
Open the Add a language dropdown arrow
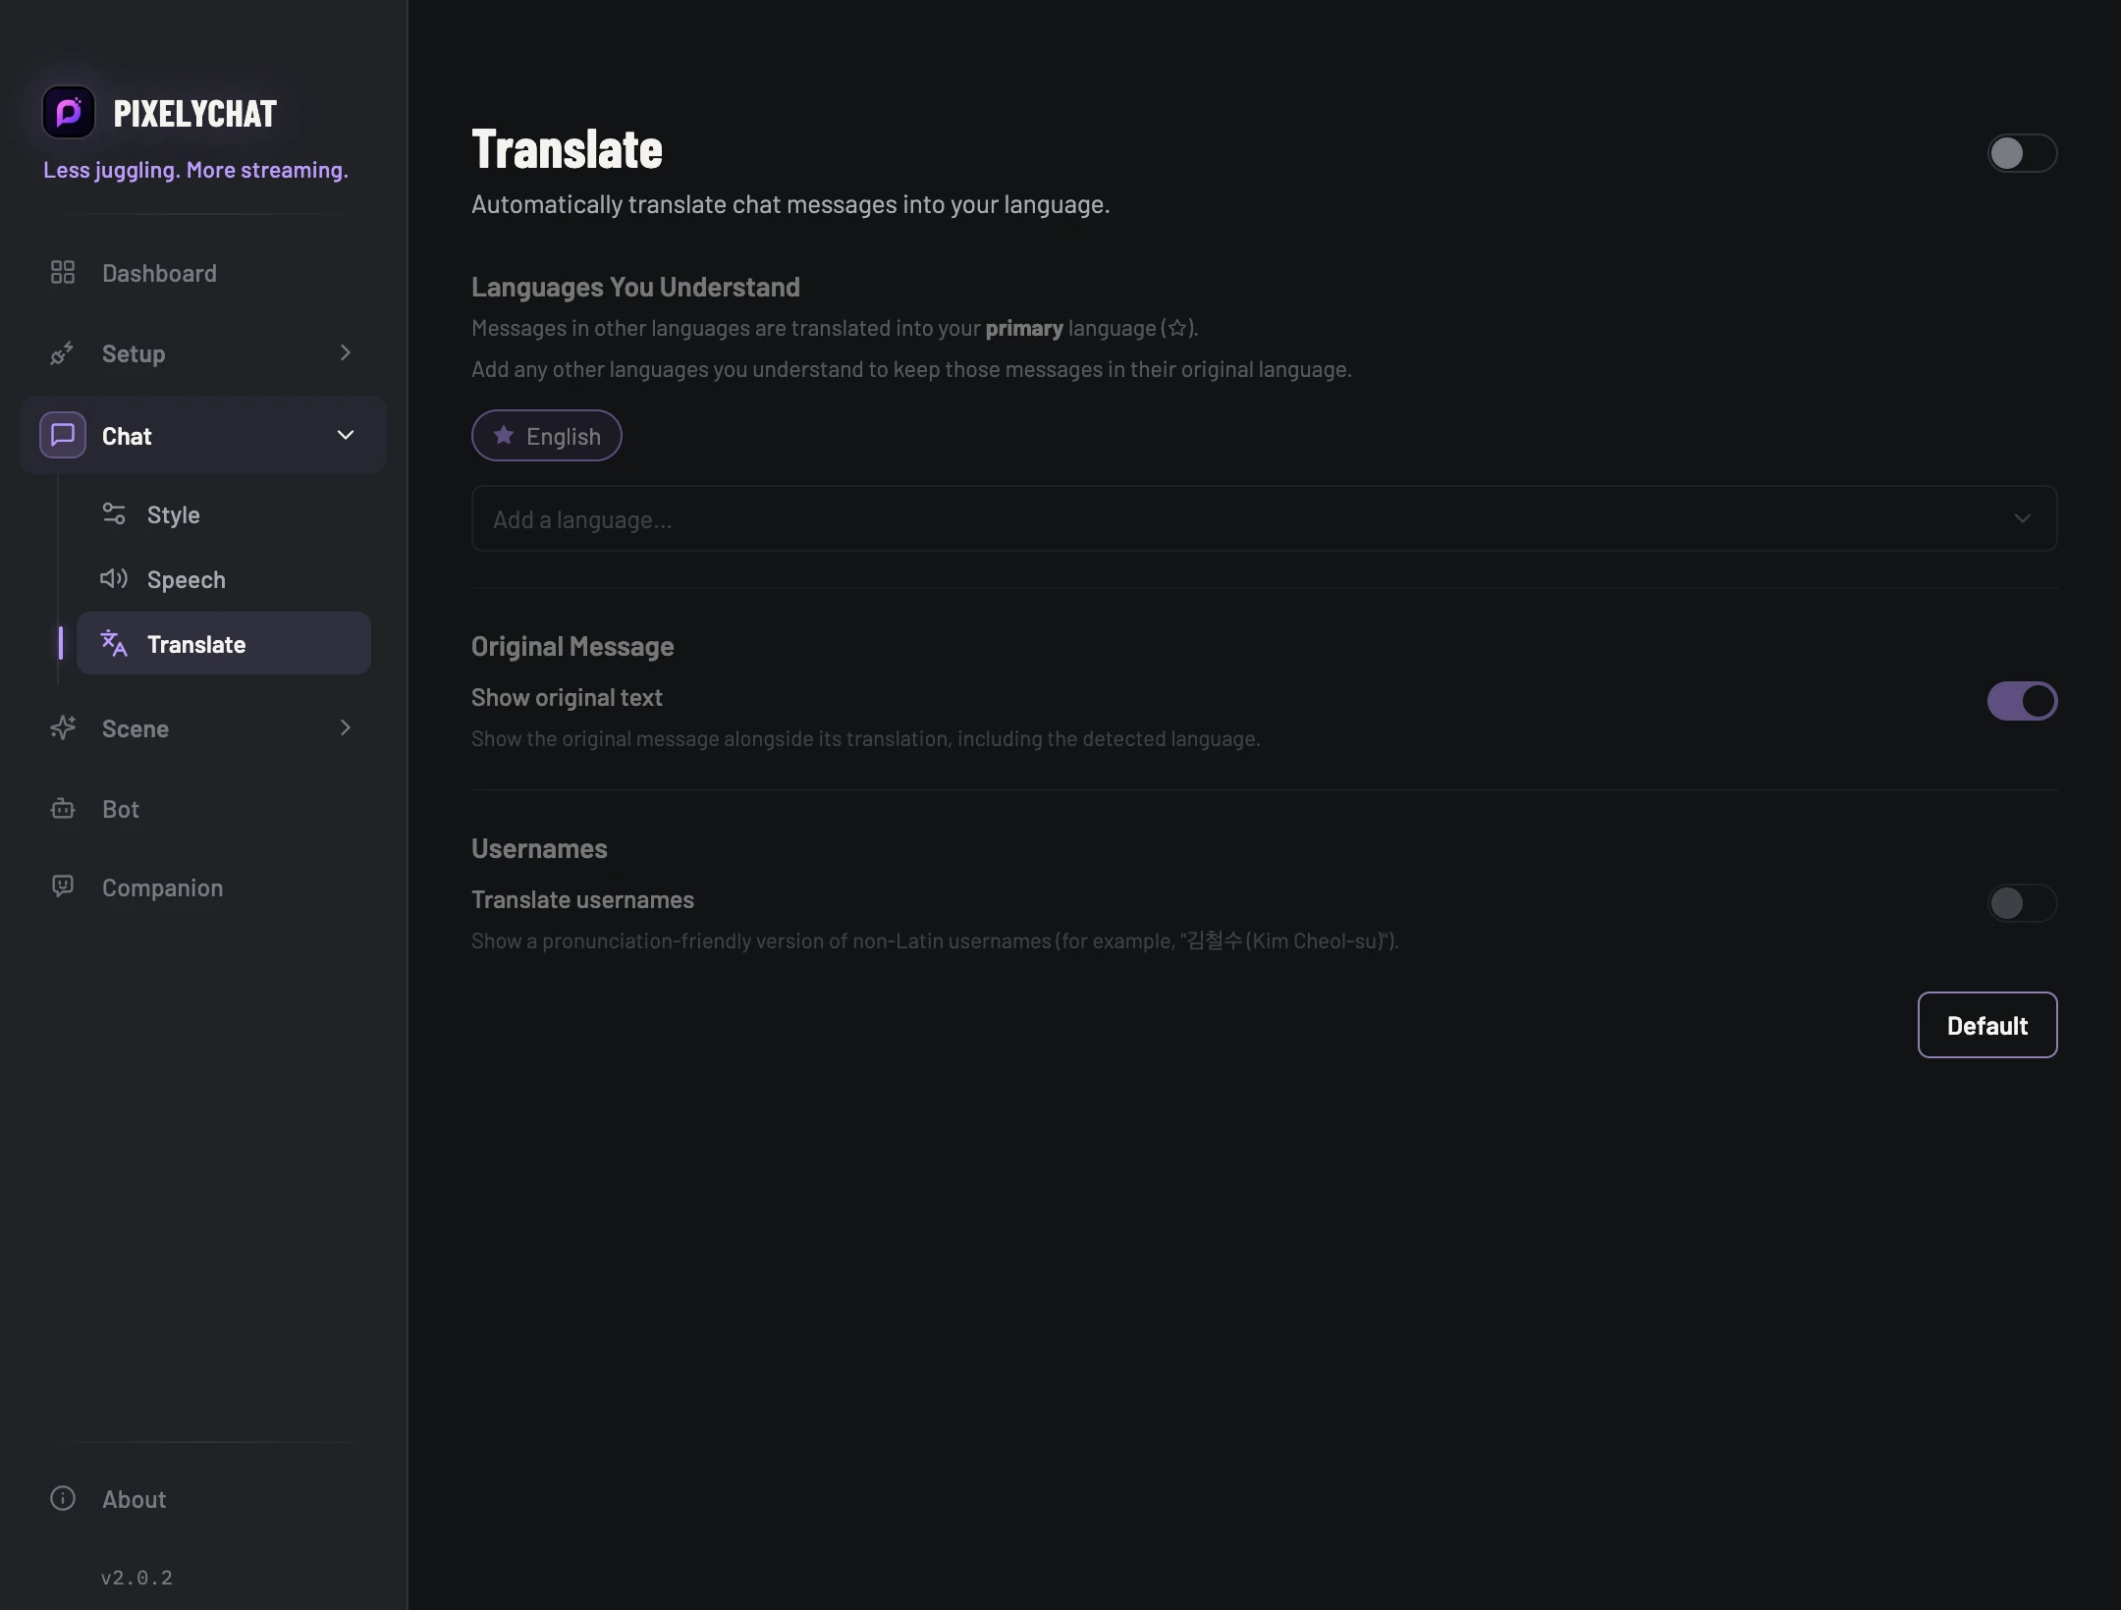pyautogui.click(x=2022, y=518)
